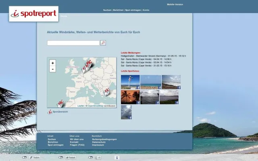258x161 pixels.
Task: Select the spot marker near Cyprus
Action: coord(108,91)
